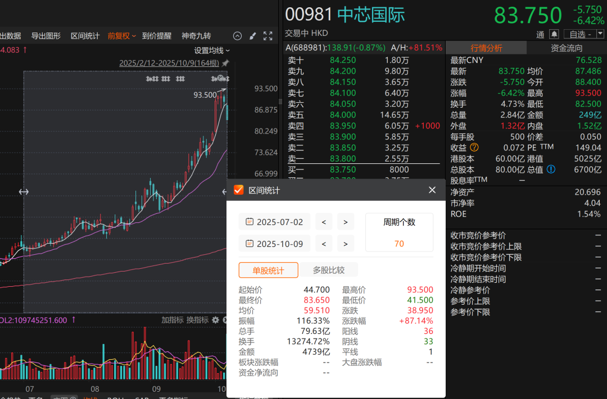Click the 加指标 button

(173, 320)
